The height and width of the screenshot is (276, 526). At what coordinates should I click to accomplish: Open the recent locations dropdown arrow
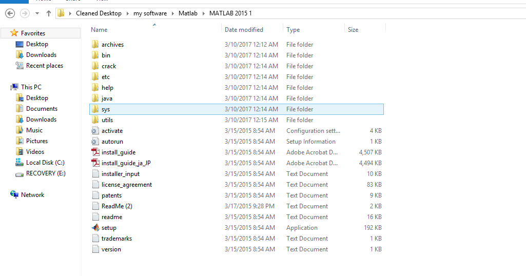(x=37, y=13)
